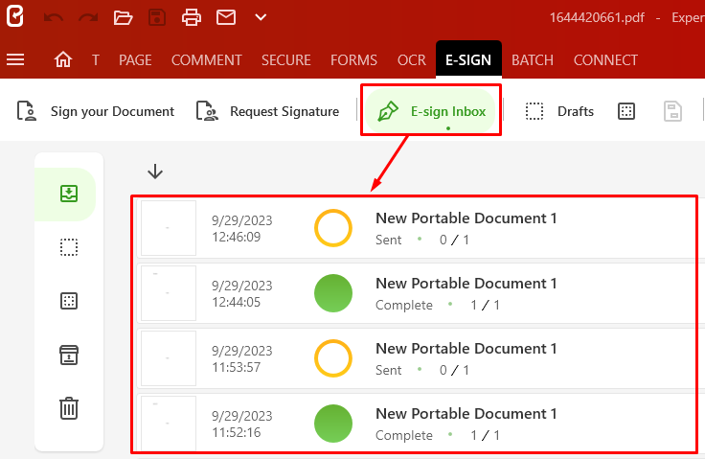Save the document with floppy icon

click(157, 17)
